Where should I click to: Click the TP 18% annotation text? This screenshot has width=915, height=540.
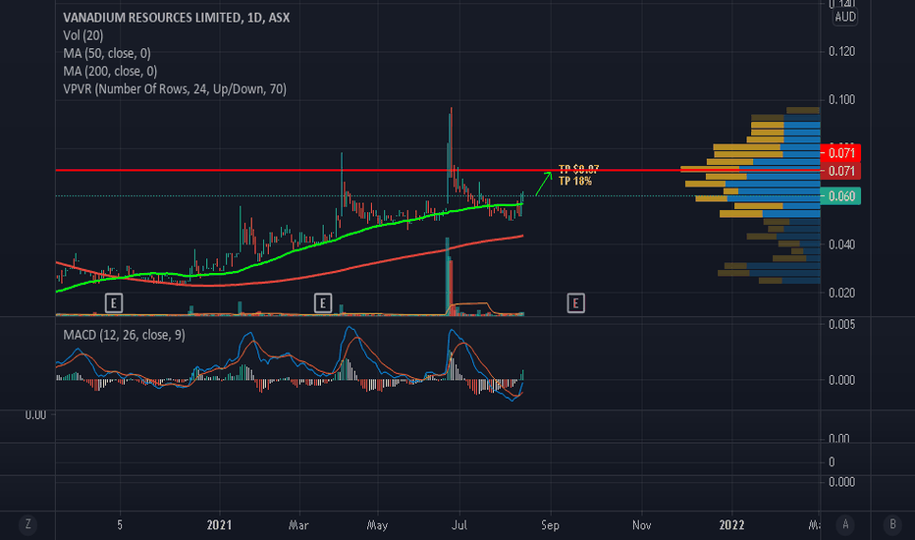click(574, 181)
